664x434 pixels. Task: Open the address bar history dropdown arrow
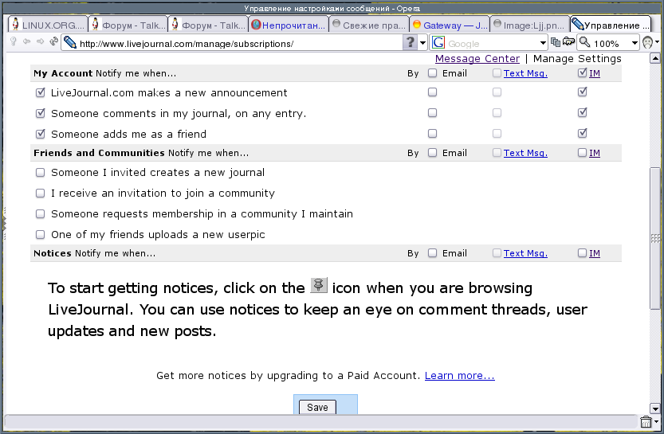pos(423,43)
